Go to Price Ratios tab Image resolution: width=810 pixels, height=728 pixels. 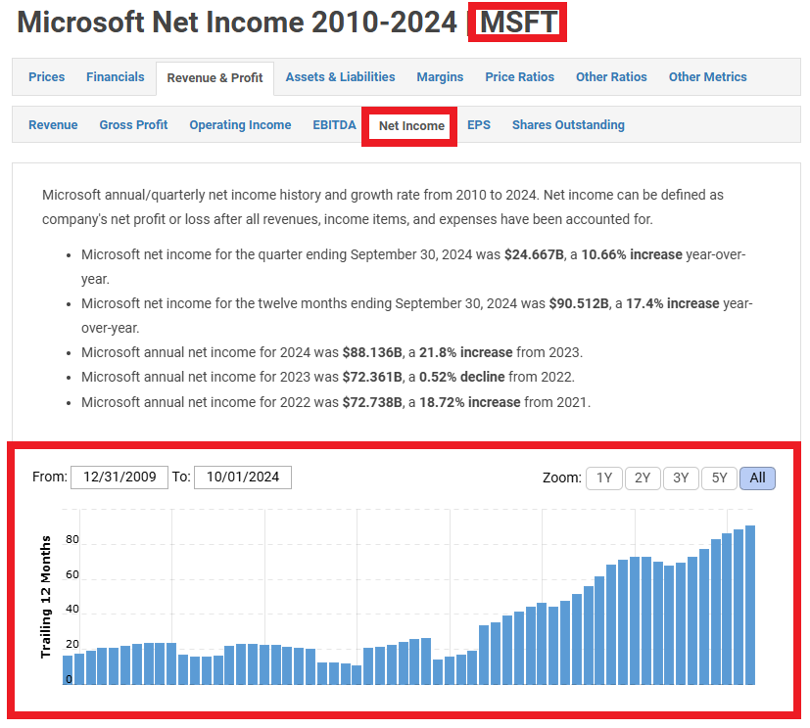(520, 77)
